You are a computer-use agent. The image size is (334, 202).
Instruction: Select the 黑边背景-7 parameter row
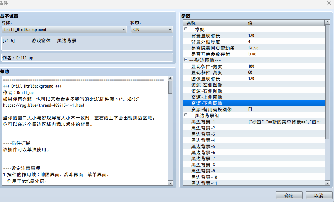254,159
